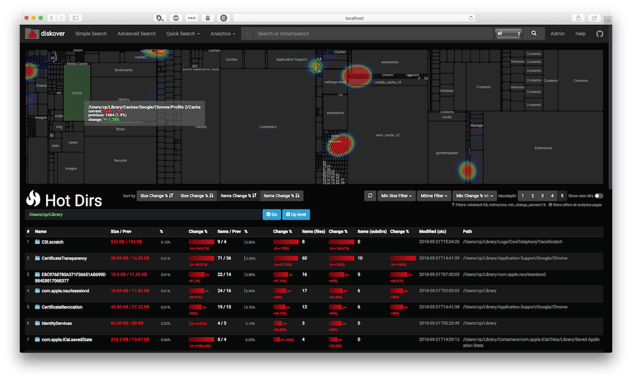This screenshot has width=632, height=381.
Task: Sort by Size Change % descending
Action: pos(157,196)
